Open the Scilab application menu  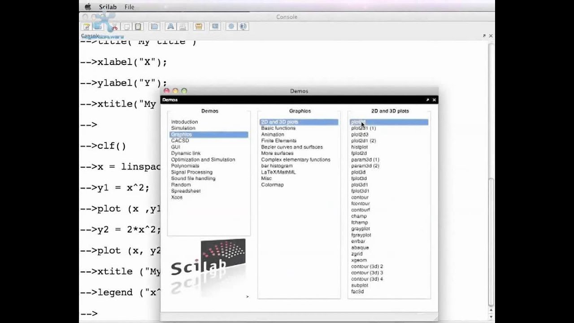click(108, 7)
